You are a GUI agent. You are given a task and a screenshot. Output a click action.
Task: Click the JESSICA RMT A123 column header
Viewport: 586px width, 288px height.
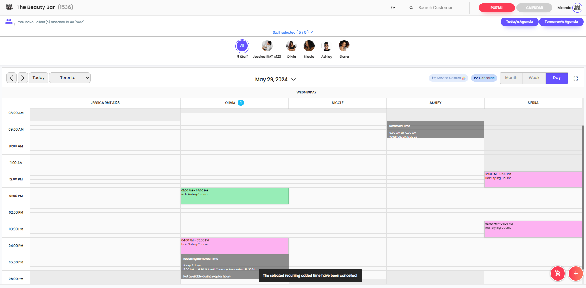105,103
